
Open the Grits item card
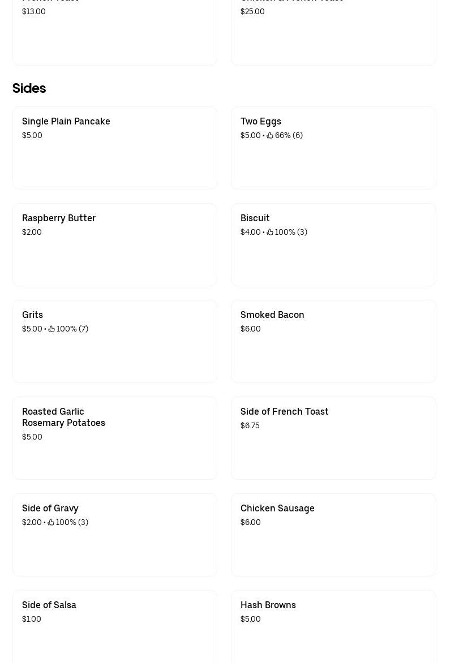[x=115, y=341]
